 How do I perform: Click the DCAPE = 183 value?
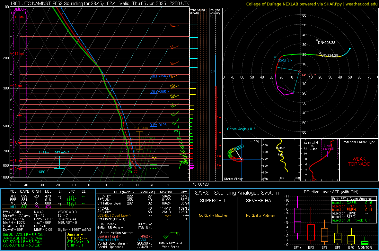click(13, 226)
